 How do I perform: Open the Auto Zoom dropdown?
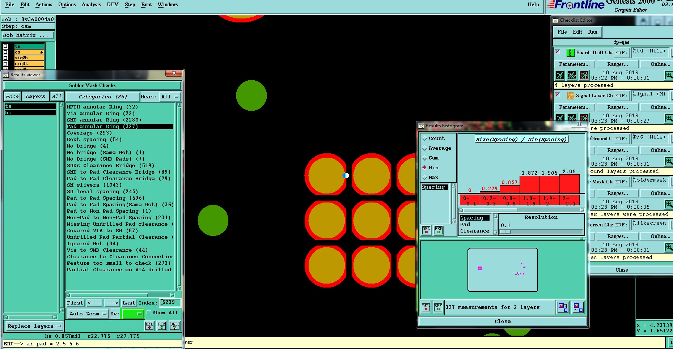tap(88, 314)
